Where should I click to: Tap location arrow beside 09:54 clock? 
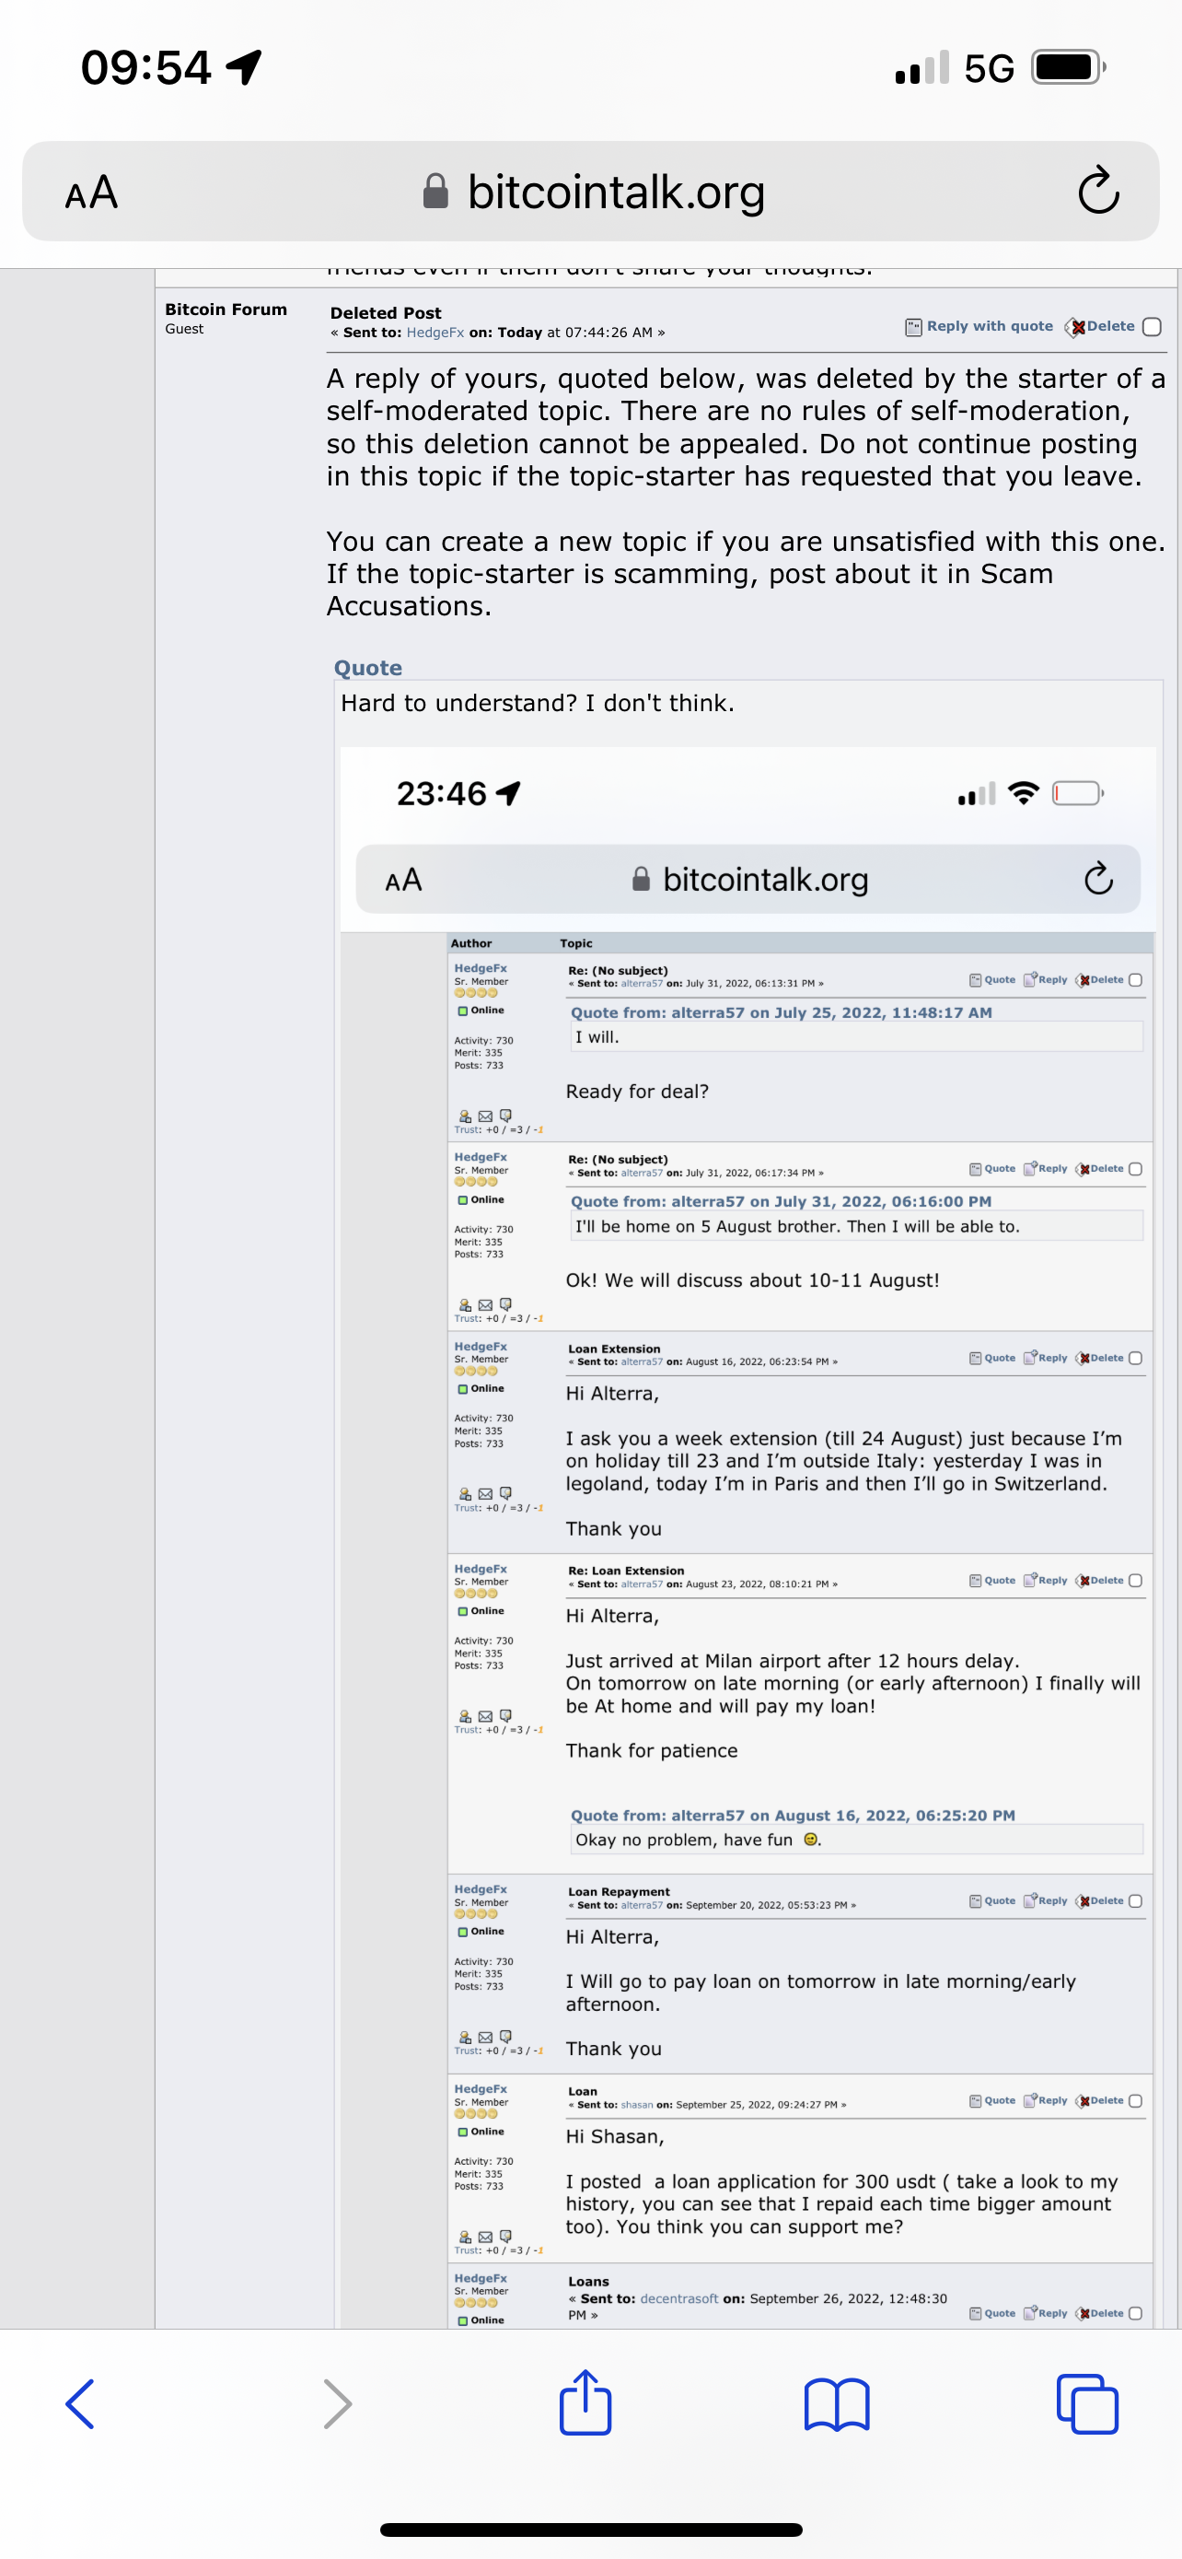tap(244, 67)
